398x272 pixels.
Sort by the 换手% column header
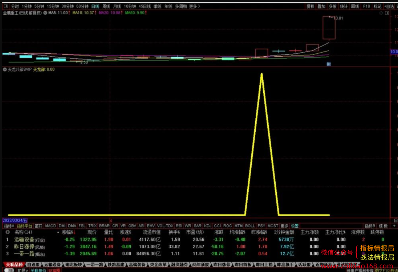point(174,232)
